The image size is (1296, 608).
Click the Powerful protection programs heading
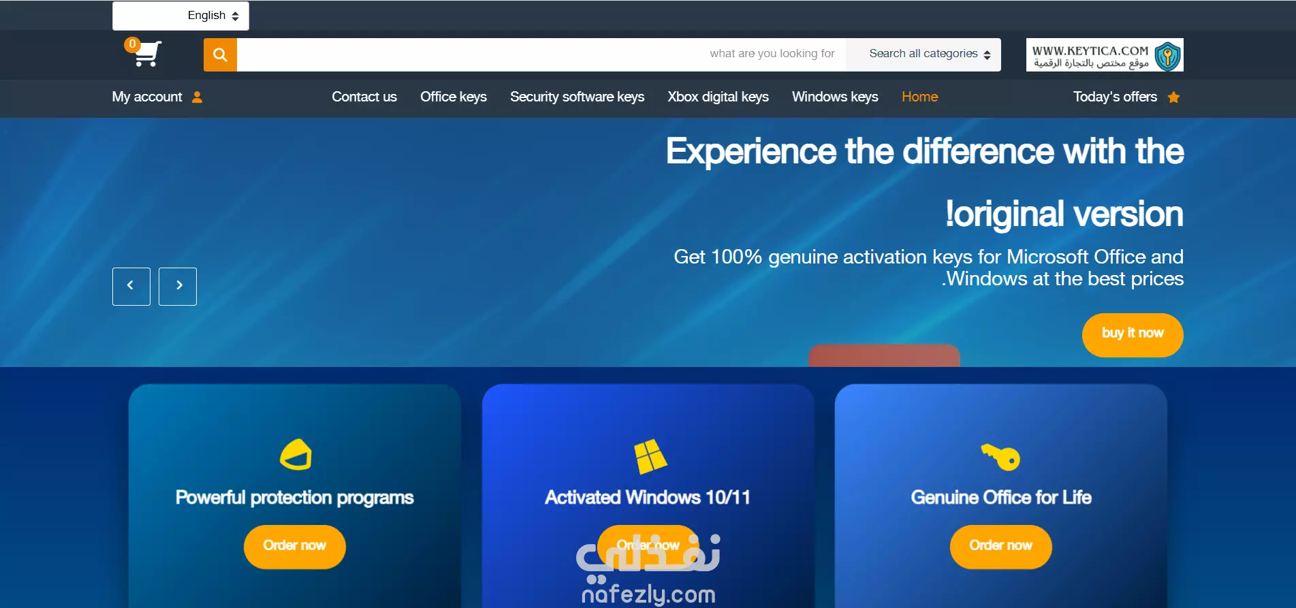point(295,498)
